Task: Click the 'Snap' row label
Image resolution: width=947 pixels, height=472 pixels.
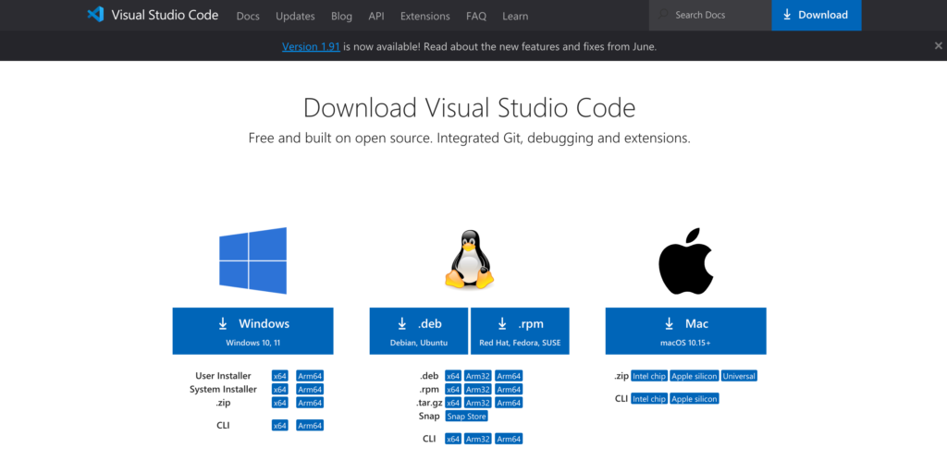Action: pyautogui.click(x=429, y=416)
